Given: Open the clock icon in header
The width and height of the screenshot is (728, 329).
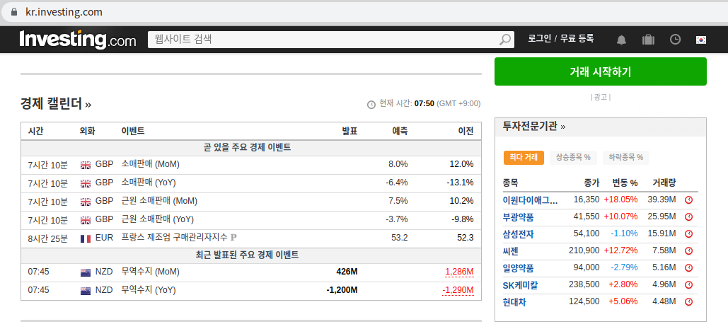Looking at the screenshot, I should point(675,40).
